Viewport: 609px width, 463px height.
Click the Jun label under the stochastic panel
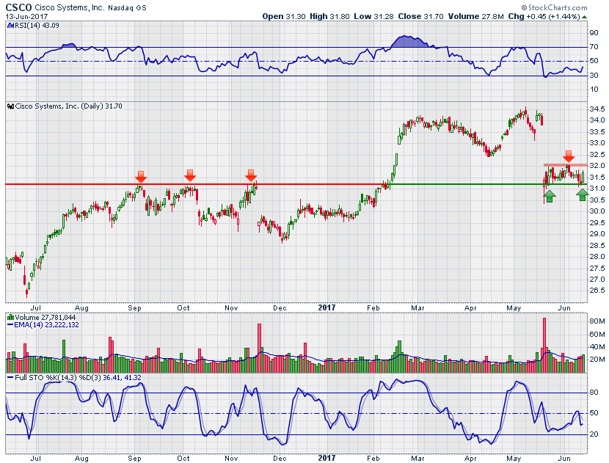(564, 459)
